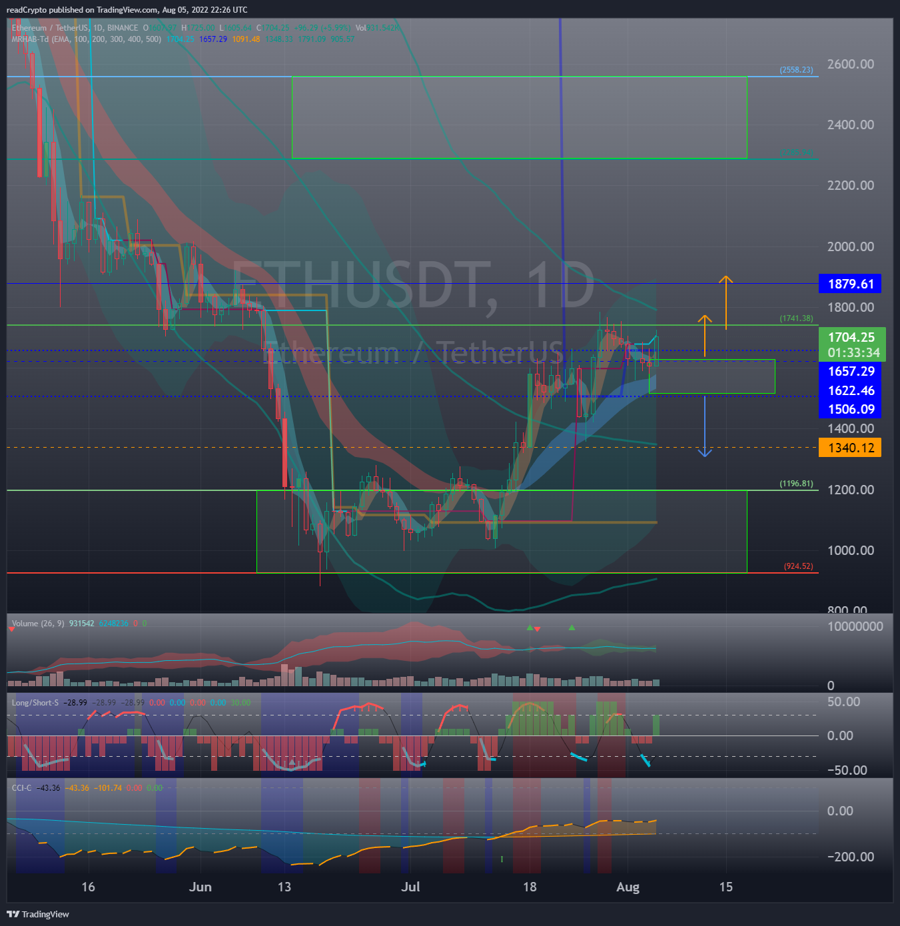This screenshot has height=926, width=900.
Task: Click the red (924.52) horizontal line label
Action: click(x=798, y=566)
